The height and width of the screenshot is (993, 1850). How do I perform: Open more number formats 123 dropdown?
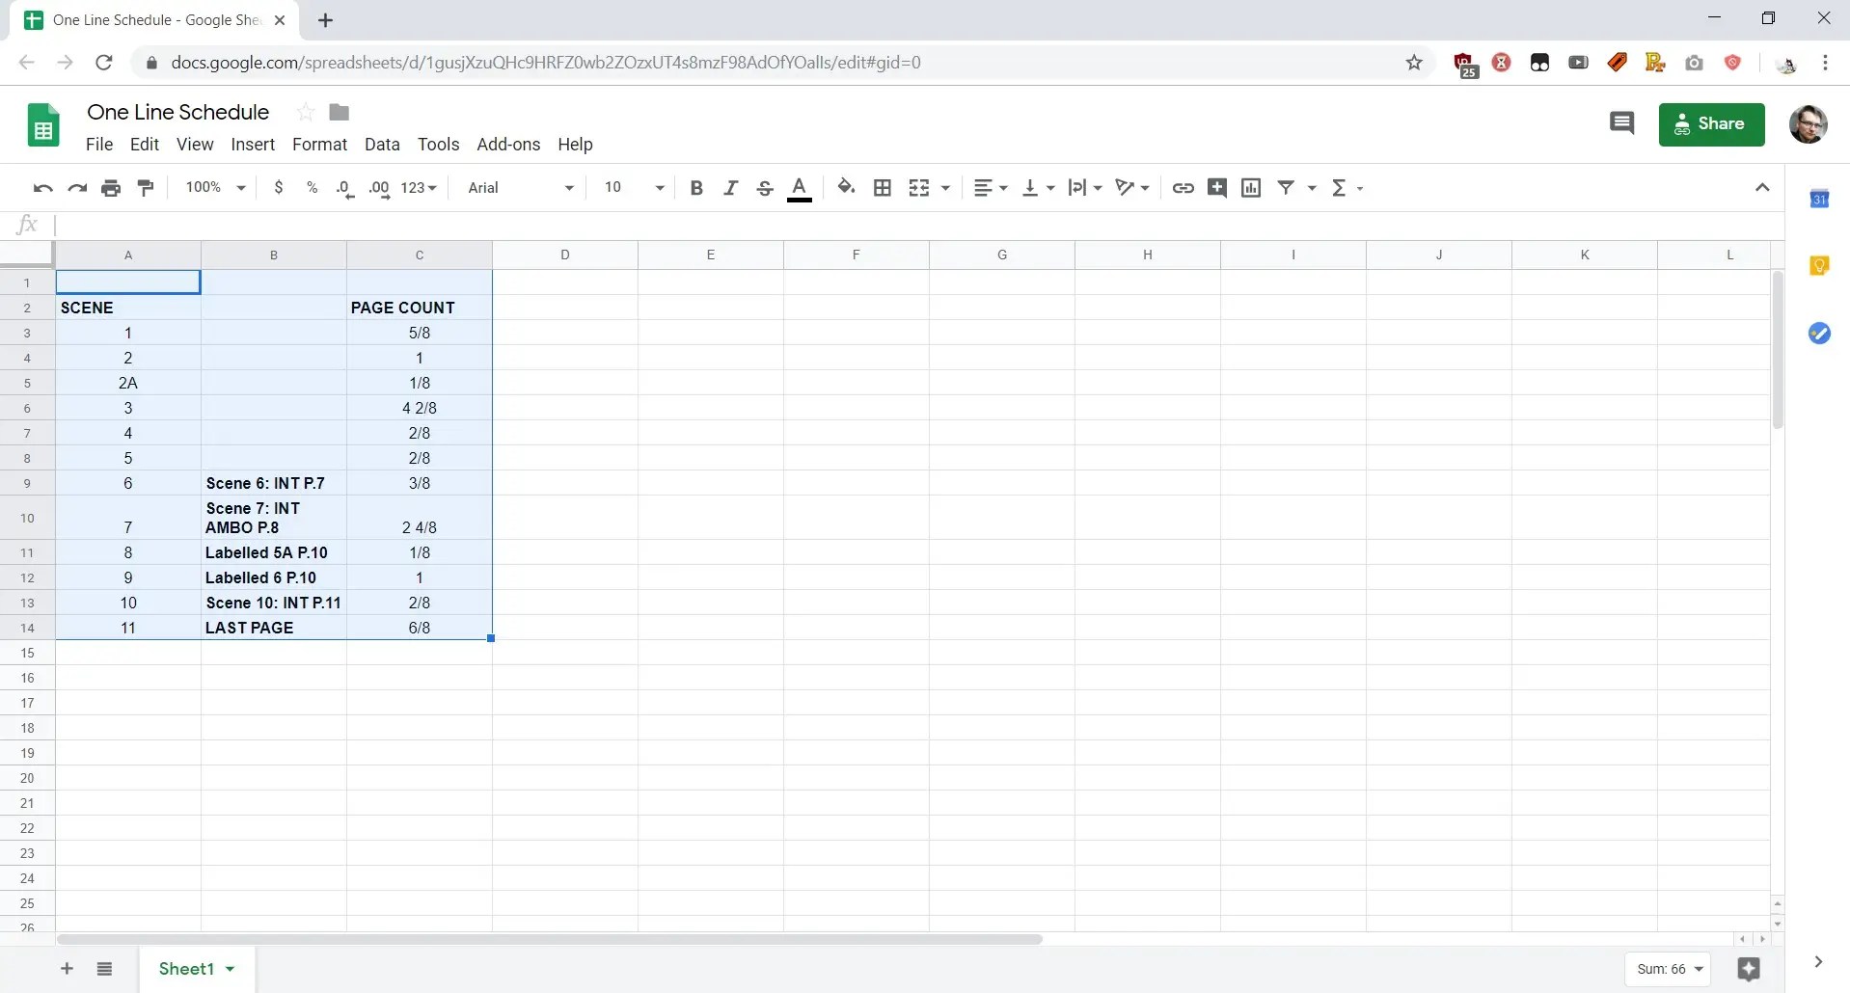pos(419,188)
